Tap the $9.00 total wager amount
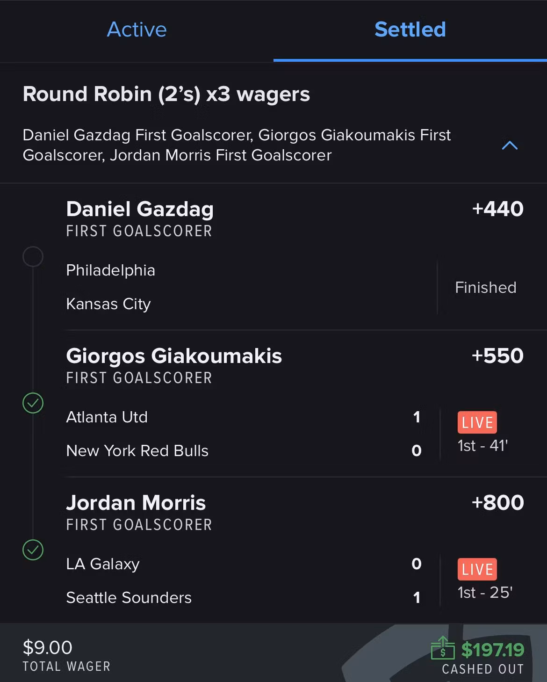The height and width of the screenshot is (682, 547). click(x=48, y=648)
